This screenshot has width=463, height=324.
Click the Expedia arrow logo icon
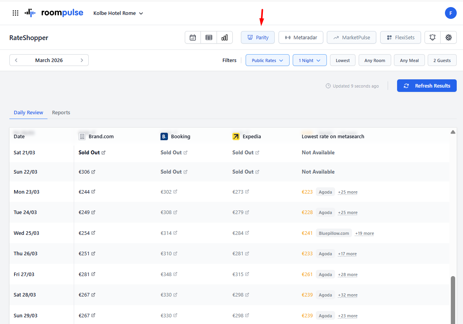pyautogui.click(x=236, y=137)
